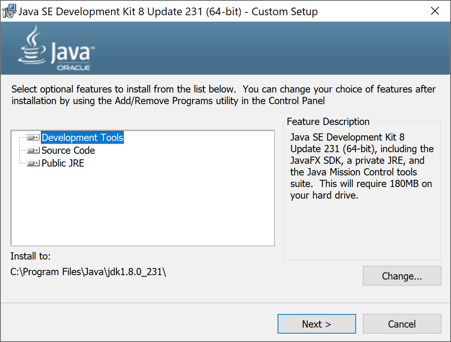Select the Public JRE tree item
Image resolution: width=451 pixels, height=342 pixels.
coord(63,163)
